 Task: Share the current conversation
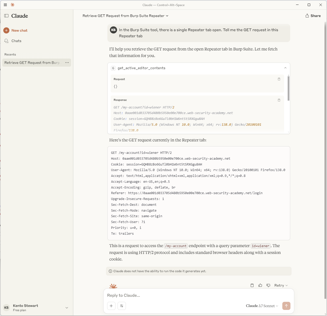313,16
